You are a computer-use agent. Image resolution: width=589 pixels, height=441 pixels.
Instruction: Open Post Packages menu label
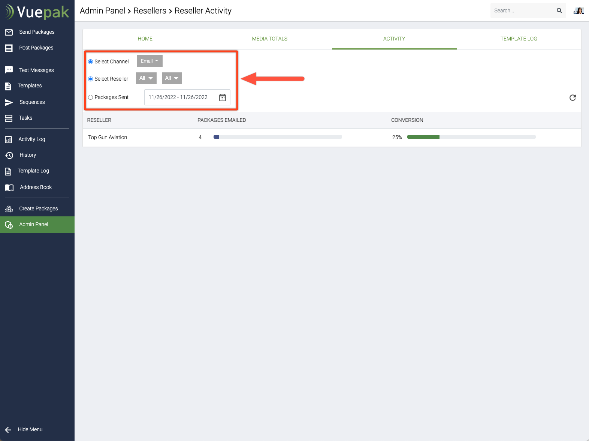tap(36, 48)
